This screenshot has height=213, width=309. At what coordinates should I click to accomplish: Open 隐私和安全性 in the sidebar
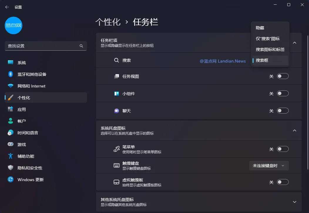25,168
